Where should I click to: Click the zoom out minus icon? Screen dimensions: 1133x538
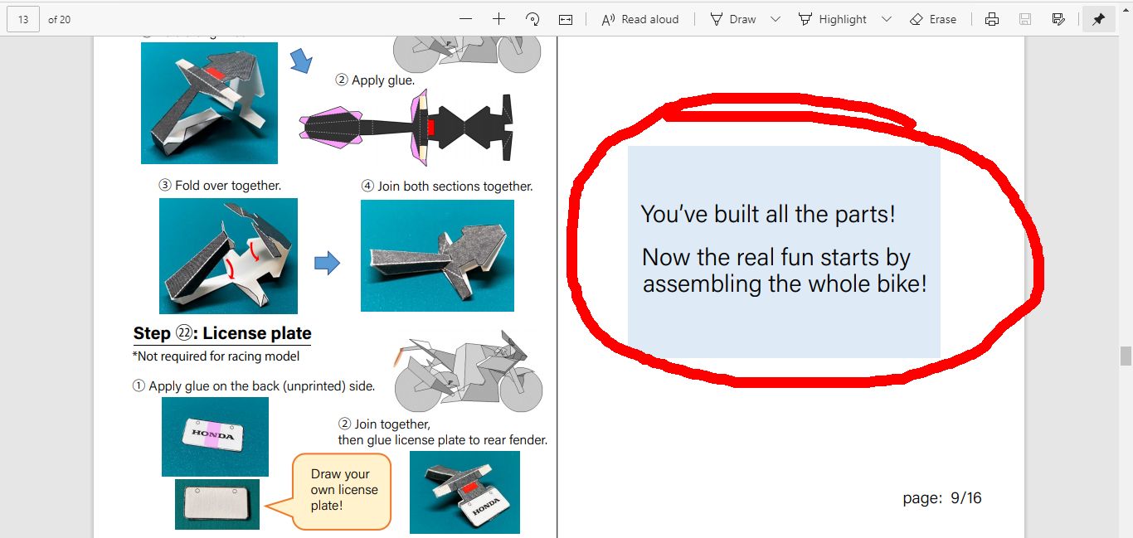pyautogui.click(x=465, y=19)
